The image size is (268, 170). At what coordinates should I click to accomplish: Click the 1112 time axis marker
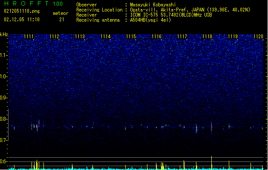[55, 37]
